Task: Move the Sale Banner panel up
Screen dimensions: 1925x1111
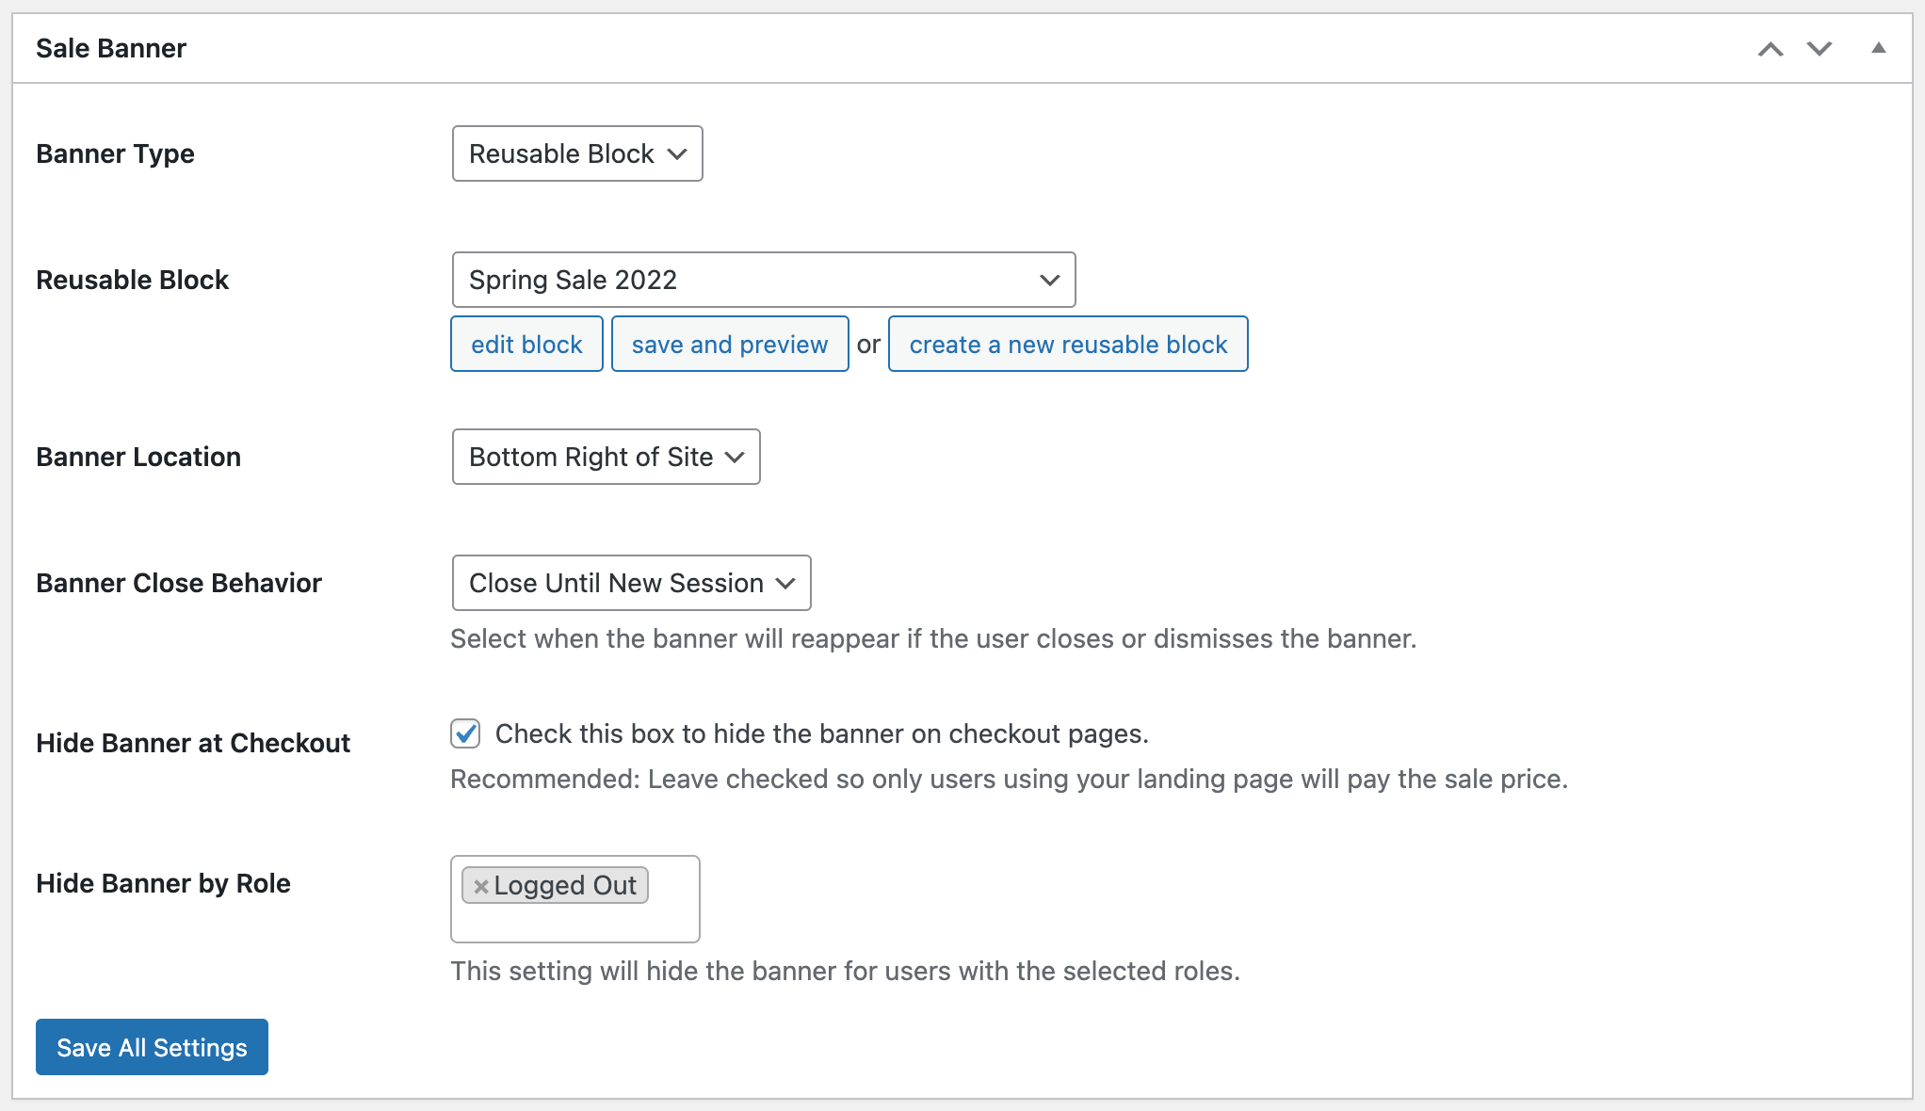Action: coord(1771,48)
